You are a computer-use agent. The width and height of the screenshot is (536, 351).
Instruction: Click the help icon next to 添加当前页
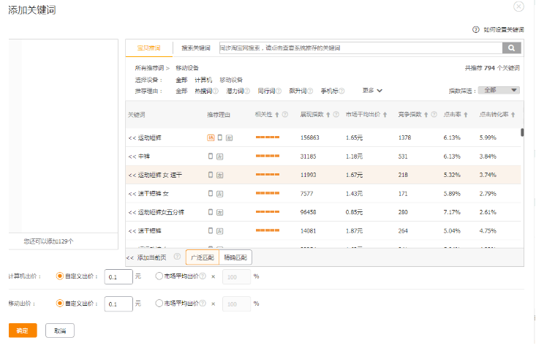tap(177, 257)
